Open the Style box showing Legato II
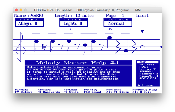175x112 pixels. tap(74, 23)
